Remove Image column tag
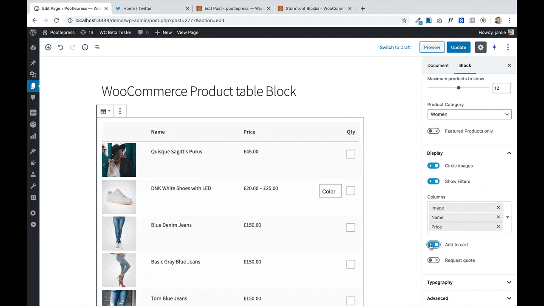The image size is (544, 306). [499, 207]
